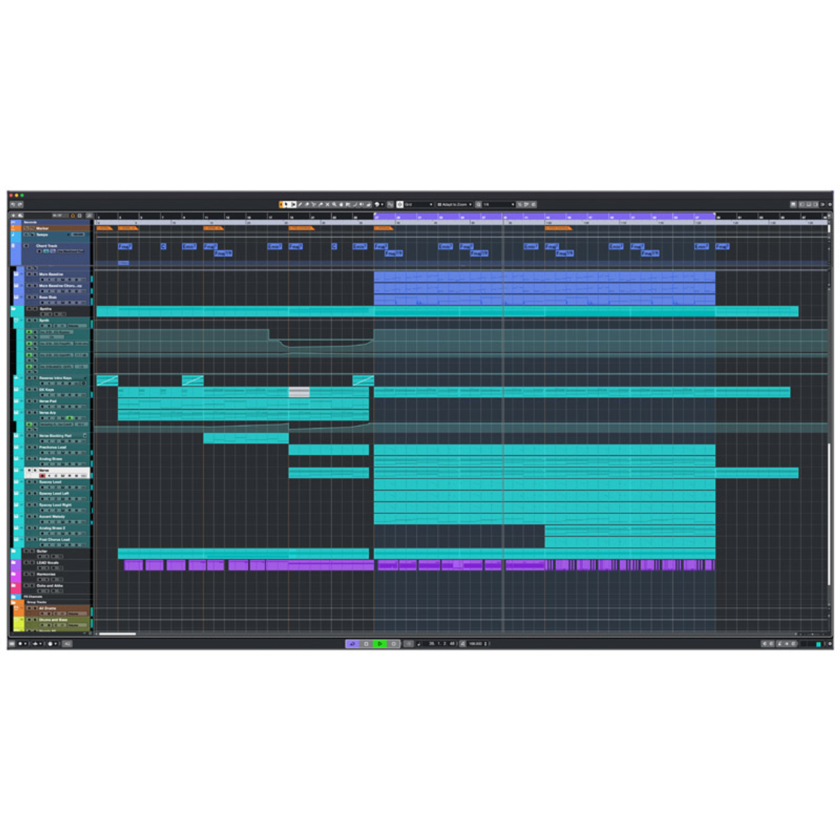840x840 pixels.
Task: Select the Glue tool
Action: click(320, 204)
